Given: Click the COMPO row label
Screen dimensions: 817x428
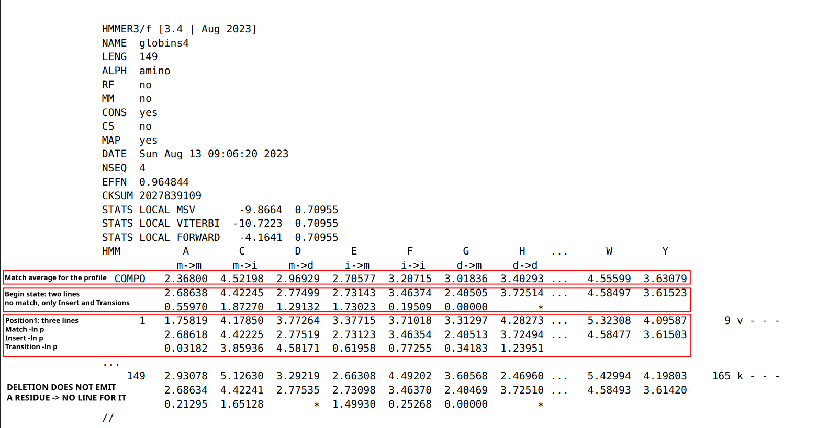Looking at the screenshot, I should pyautogui.click(x=130, y=279).
